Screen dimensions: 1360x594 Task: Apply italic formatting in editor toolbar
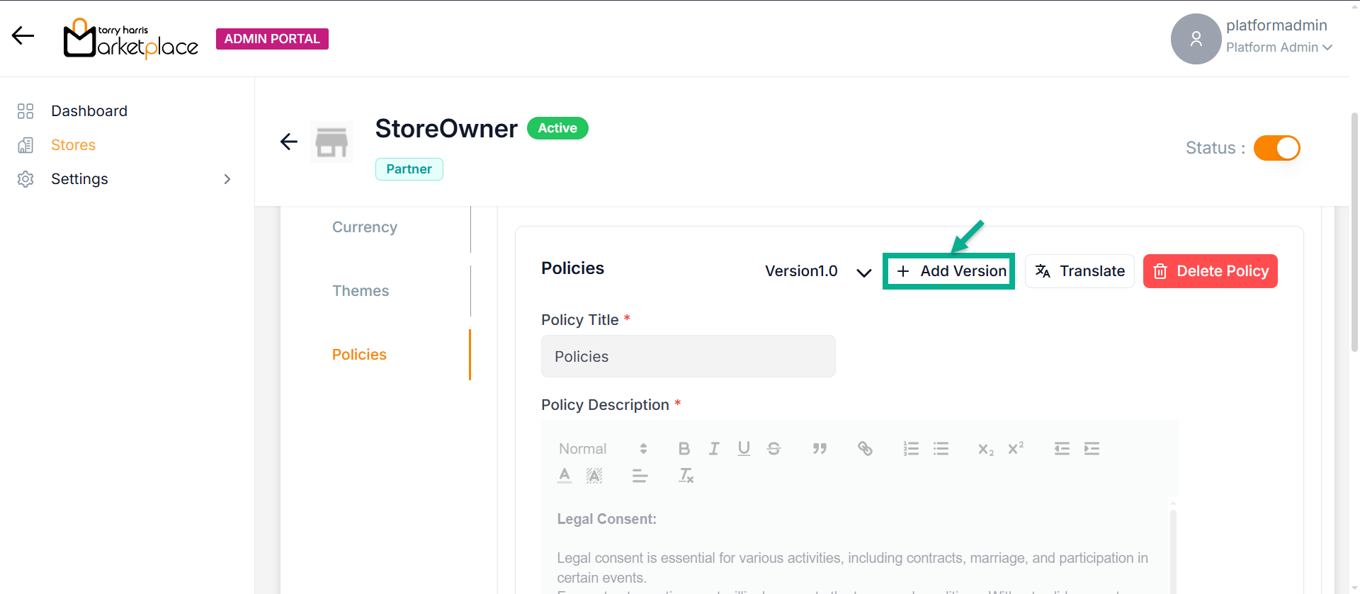(x=714, y=449)
